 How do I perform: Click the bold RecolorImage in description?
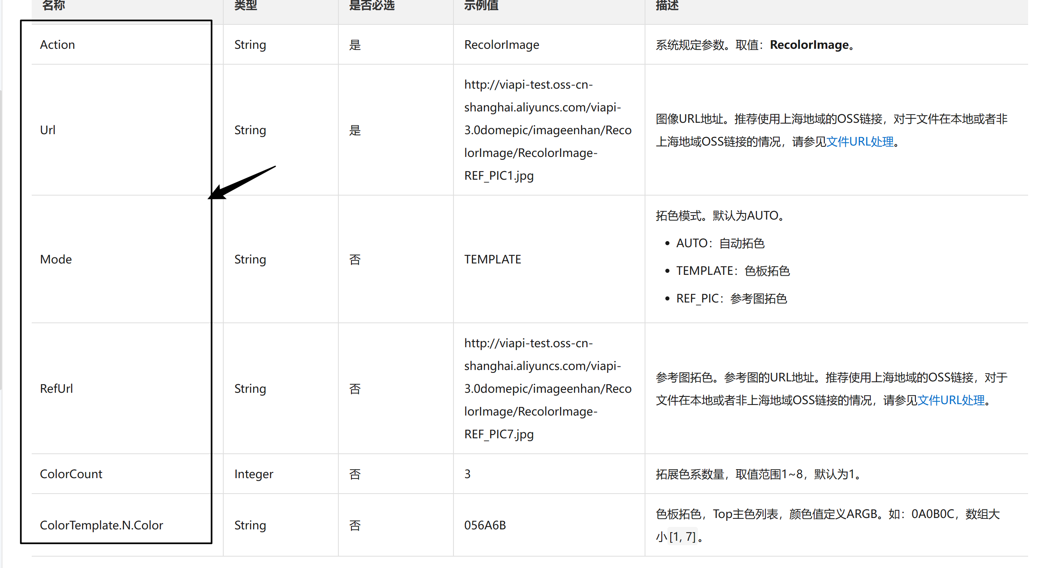coord(809,45)
